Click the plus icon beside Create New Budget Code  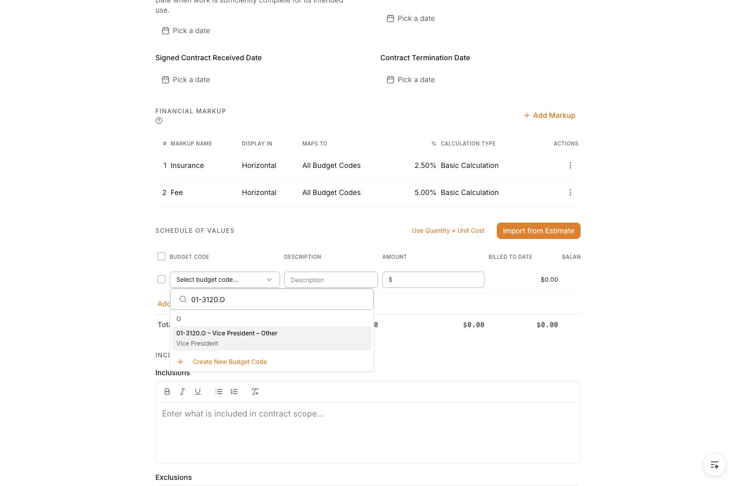(180, 362)
